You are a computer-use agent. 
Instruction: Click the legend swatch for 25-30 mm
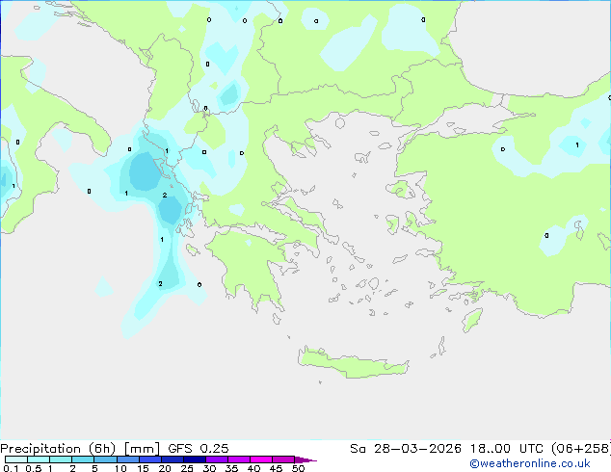pos(195,459)
